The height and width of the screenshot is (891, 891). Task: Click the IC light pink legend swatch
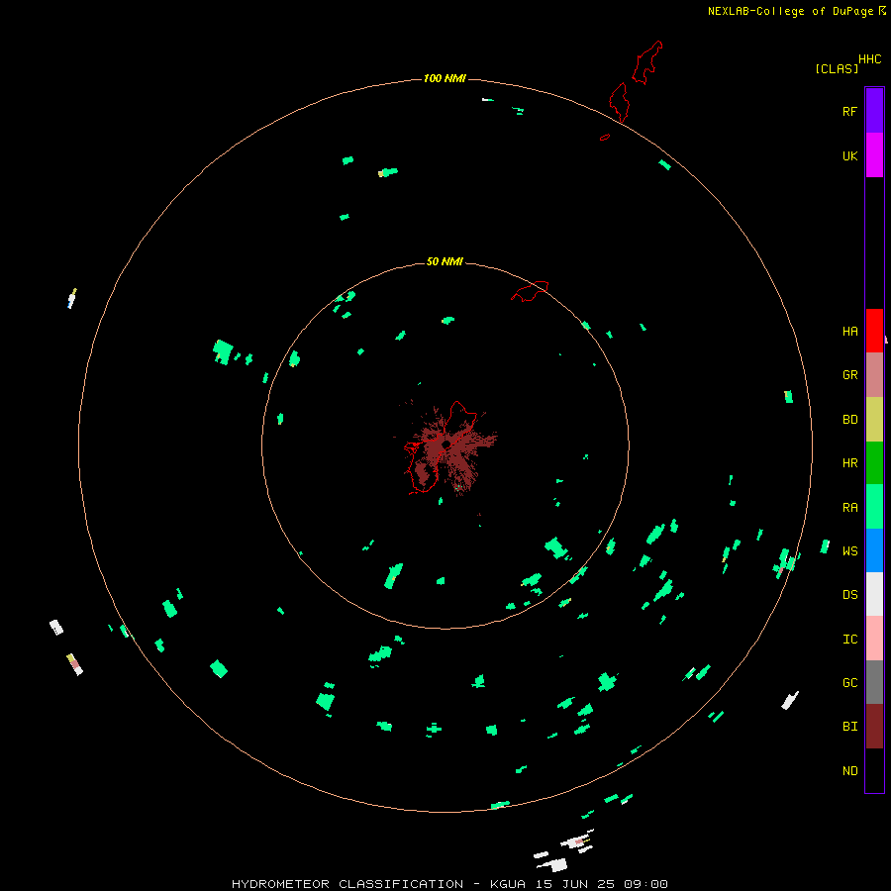point(874,639)
